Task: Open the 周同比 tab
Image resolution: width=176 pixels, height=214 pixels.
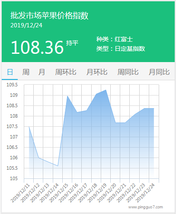Action: point(128,72)
